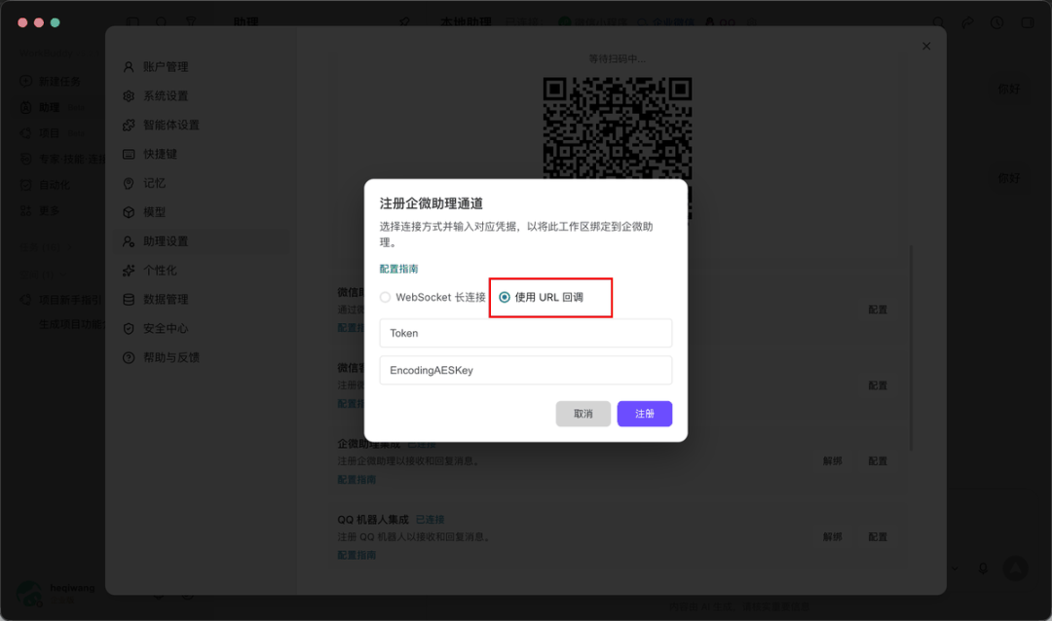Select the WebSocket 长连接 radio option
This screenshot has width=1052, height=621.
pyautogui.click(x=432, y=297)
